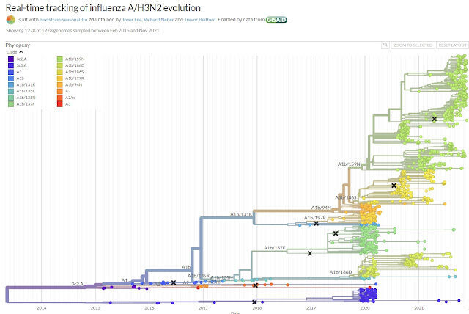Click the X marker on A1b/137F branch
Viewport: 469px width, 314px height.
[x=310, y=253]
